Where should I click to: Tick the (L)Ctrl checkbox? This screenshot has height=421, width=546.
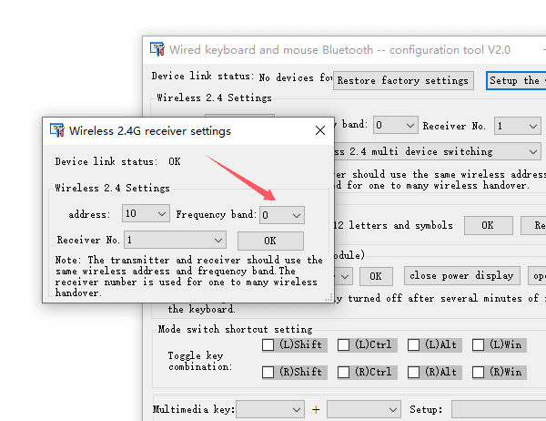344,344
